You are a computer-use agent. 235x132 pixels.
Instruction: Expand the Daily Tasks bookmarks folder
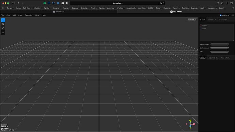(27, 8)
